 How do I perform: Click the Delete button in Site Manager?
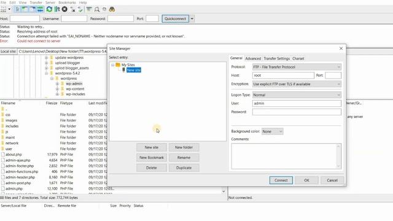[x=152, y=168]
